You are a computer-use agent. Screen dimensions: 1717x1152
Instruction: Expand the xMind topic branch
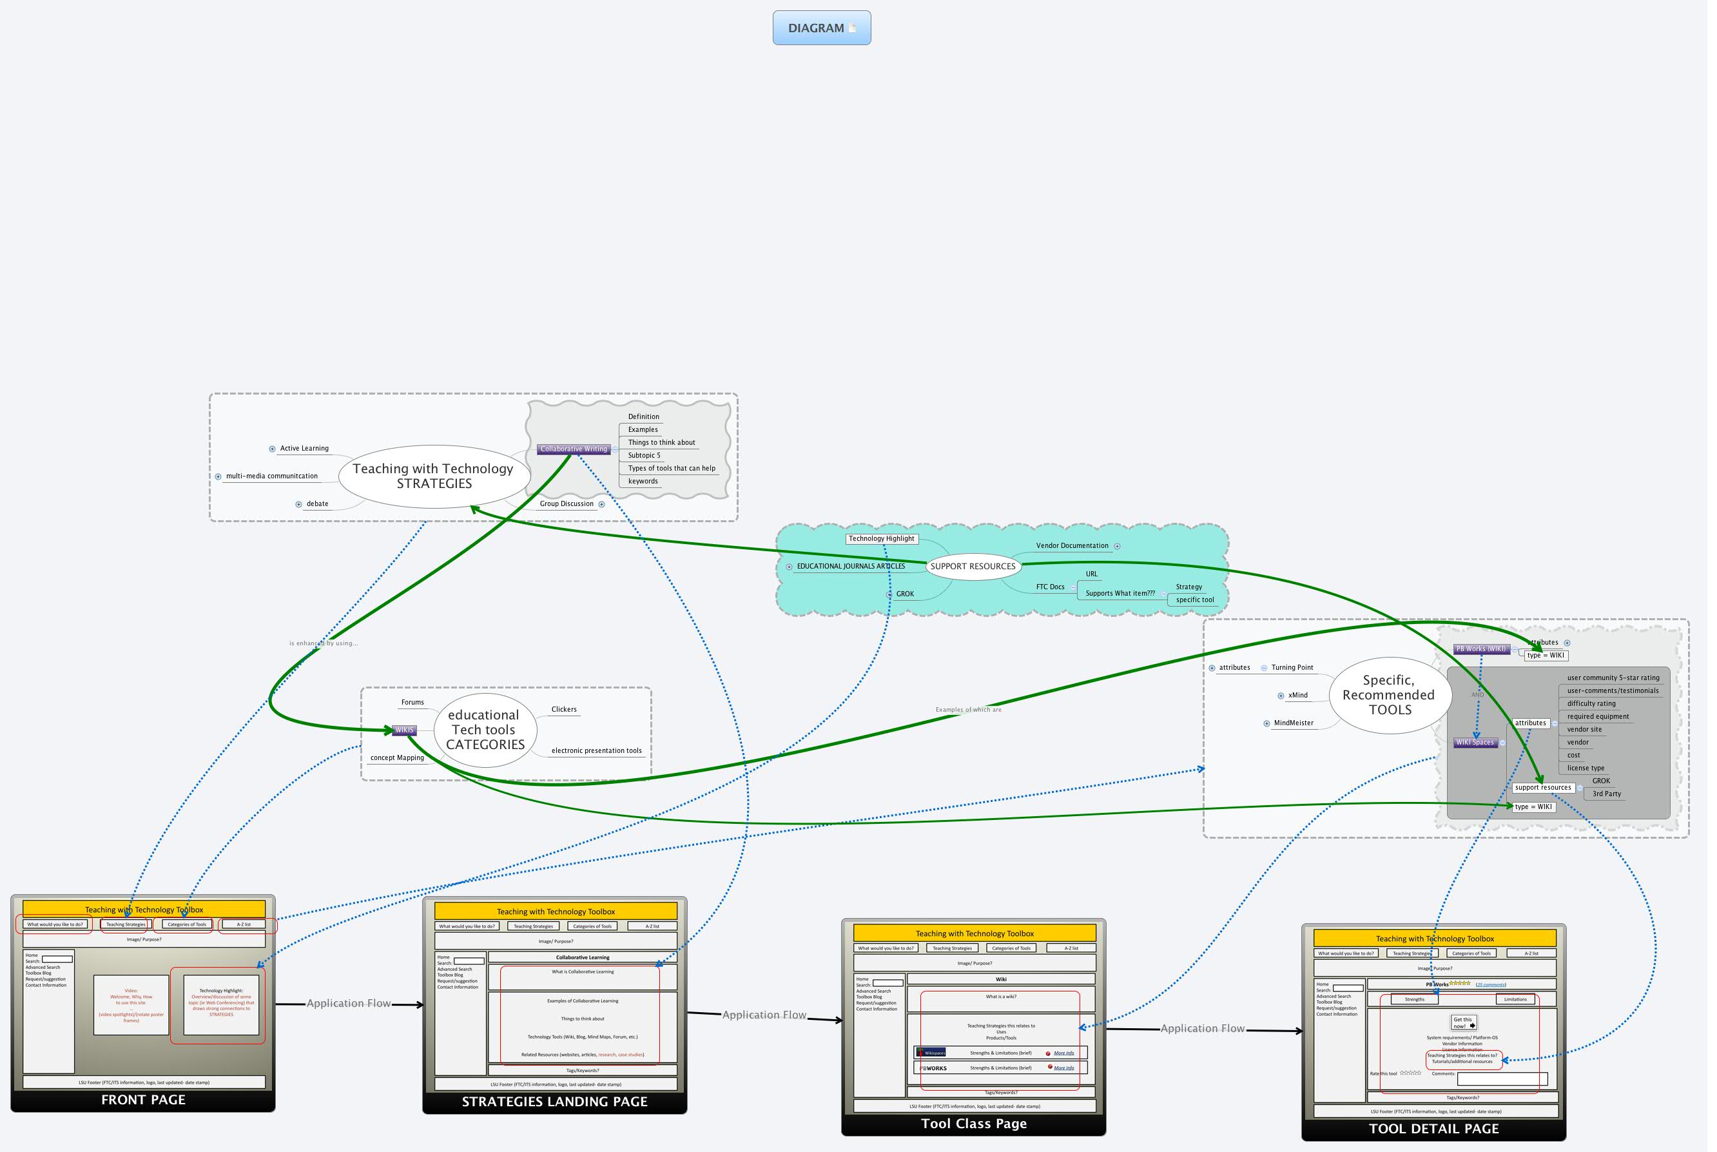click(x=1281, y=696)
